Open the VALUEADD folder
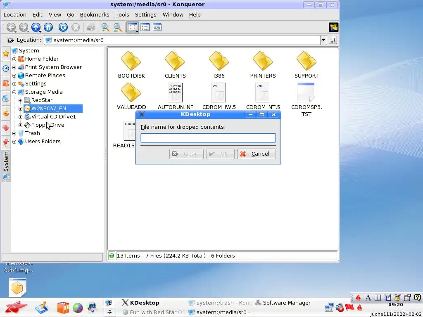 [x=131, y=96]
